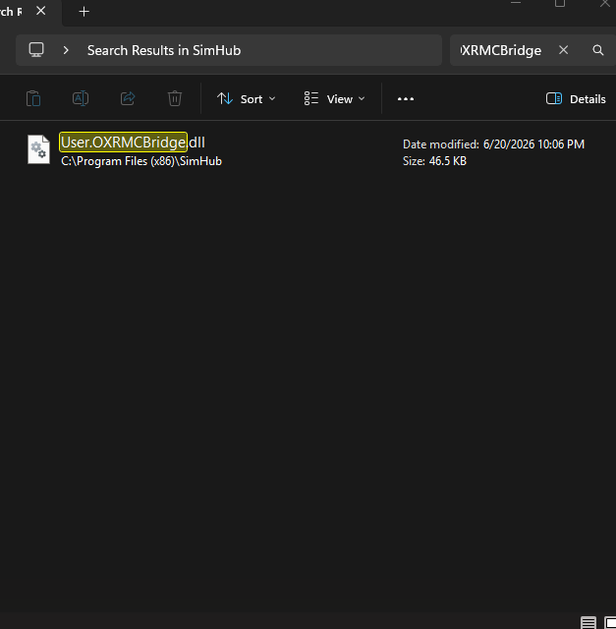Image resolution: width=616 pixels, height=629 pixels.
Task: Select the 'Search Results in SimHub' breadcrumb
Action: [164, 50]
